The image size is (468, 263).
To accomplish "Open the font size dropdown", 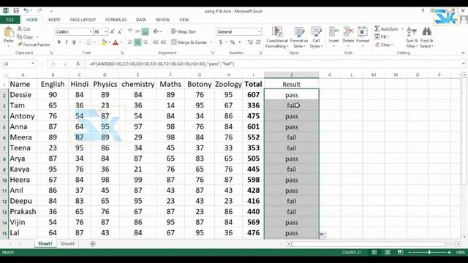I will pos(105,31).
